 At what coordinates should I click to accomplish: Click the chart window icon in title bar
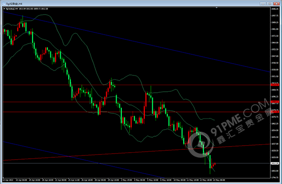coord(4,4)
